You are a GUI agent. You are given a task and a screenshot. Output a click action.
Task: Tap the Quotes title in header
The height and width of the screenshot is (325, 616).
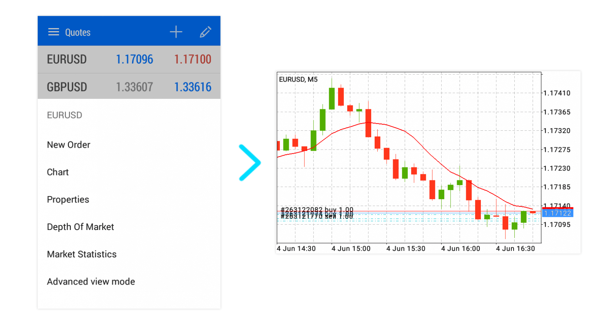(78, 32)
